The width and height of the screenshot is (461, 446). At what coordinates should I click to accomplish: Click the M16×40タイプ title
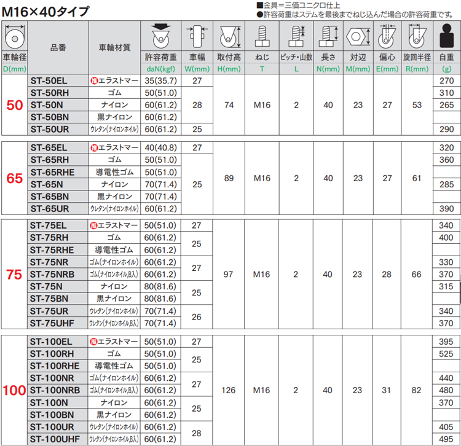(x=45, y=10)
